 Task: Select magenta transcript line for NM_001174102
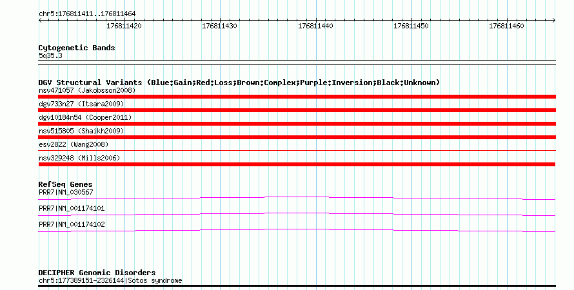[297, 231]
